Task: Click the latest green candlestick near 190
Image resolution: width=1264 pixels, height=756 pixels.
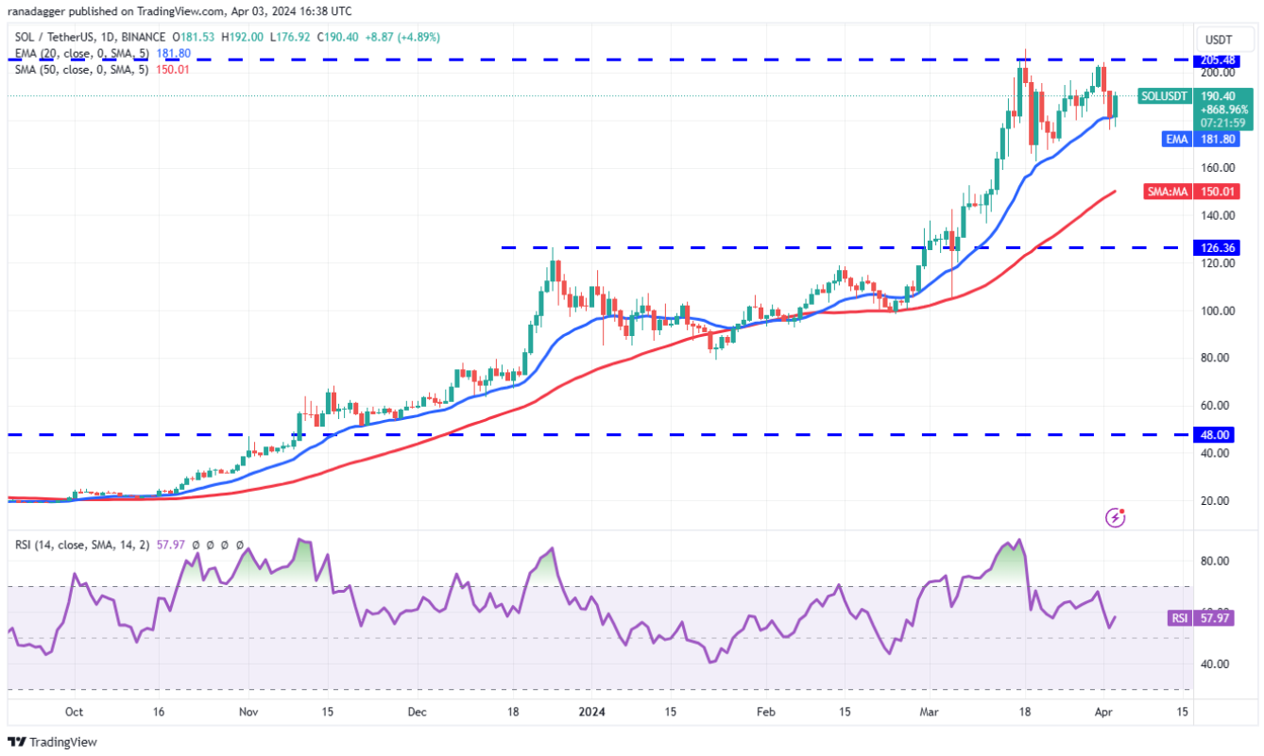Action: point(1116,107)
